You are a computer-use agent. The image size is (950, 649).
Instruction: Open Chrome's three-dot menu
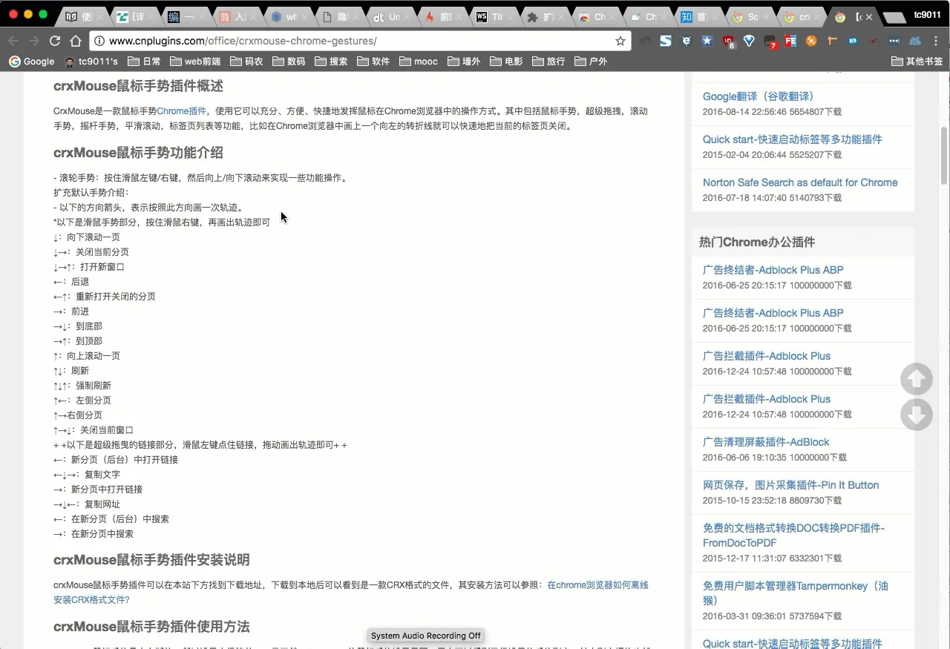click(935, 41)
